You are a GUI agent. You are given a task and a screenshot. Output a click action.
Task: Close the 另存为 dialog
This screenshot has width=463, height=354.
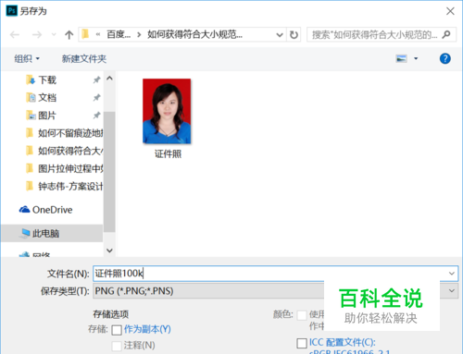point(450,11)
